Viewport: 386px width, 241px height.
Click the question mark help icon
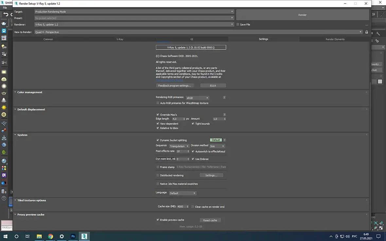(x=4, y=198)
